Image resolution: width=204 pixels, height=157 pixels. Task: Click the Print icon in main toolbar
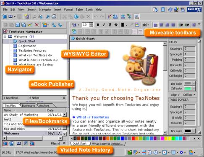(x=54, y=17)
